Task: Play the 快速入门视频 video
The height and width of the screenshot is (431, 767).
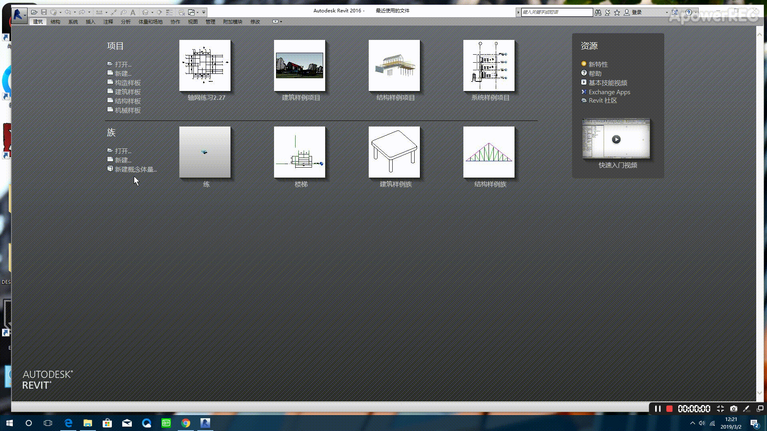Action: tap(616, 139)
